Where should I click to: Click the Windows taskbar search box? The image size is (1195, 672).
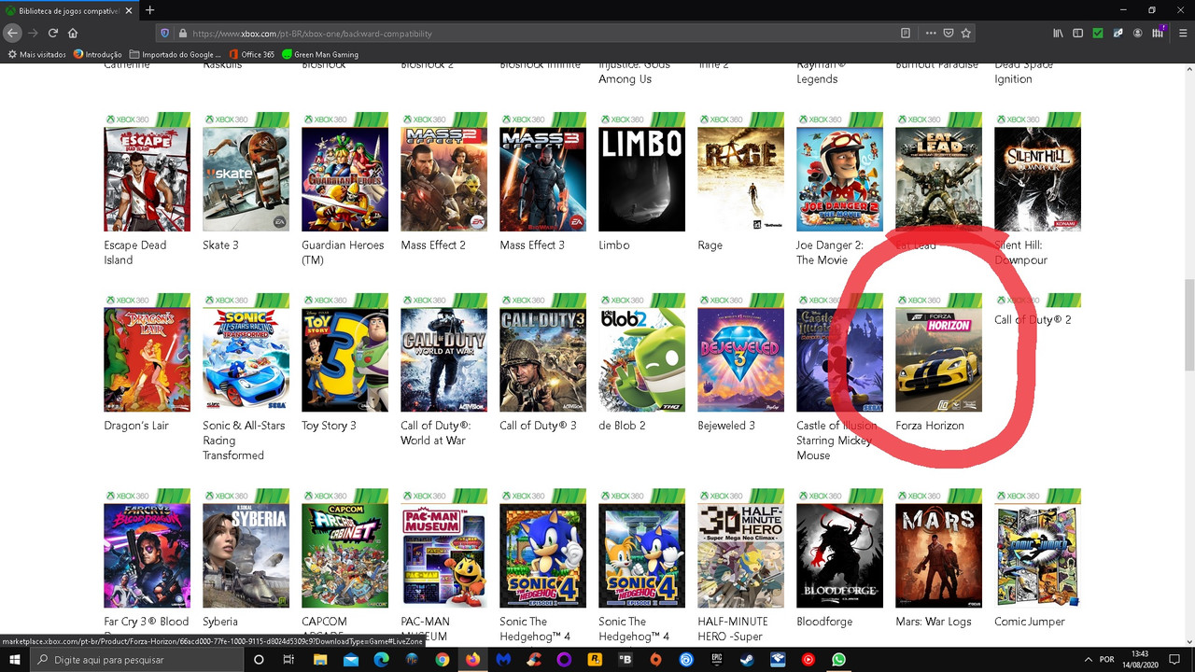pos(137,659)
